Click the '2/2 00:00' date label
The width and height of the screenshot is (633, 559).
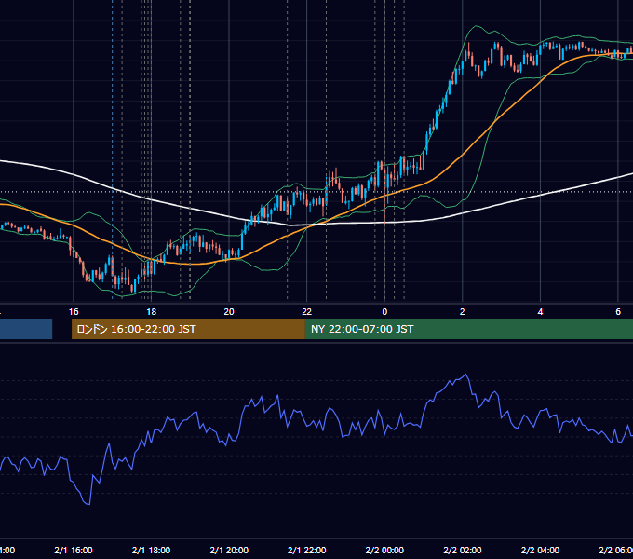(x=384, y=551)
